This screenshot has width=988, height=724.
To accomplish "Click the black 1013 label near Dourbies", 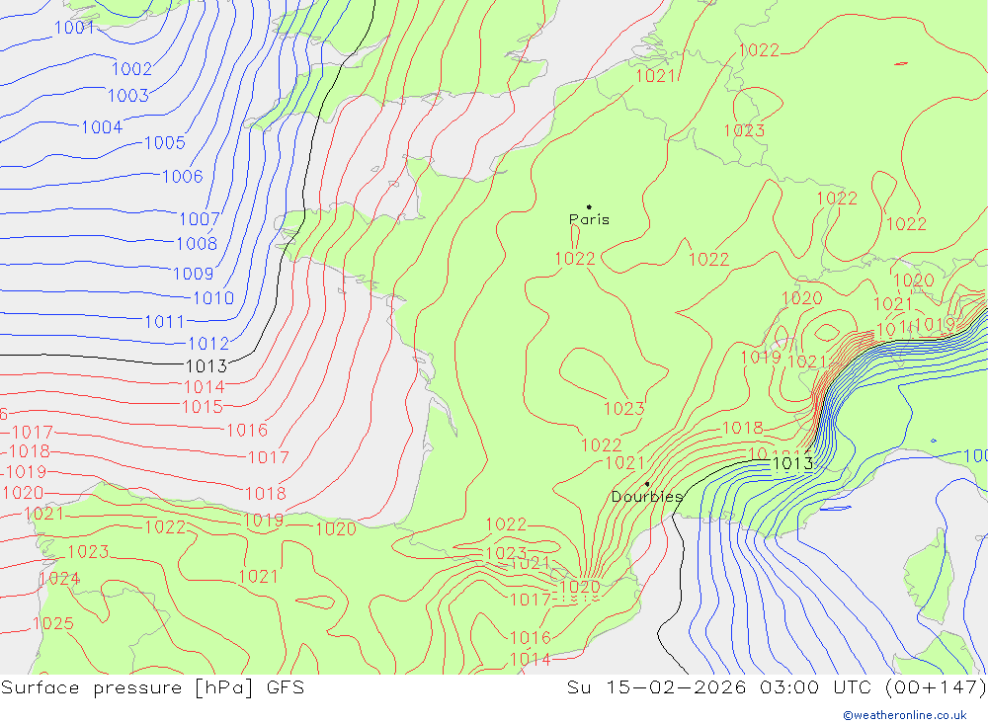I will (x=792, y=464).
